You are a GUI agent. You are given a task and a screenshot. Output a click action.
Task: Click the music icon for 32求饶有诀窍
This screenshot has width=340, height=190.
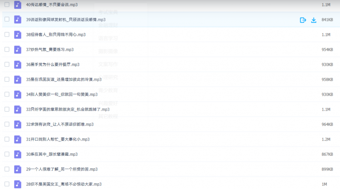click(x=18, y=124)
